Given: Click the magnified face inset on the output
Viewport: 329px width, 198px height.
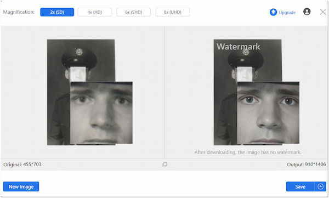Looking at the screenshot, I should pyautogui.click(x=268, y=113).
